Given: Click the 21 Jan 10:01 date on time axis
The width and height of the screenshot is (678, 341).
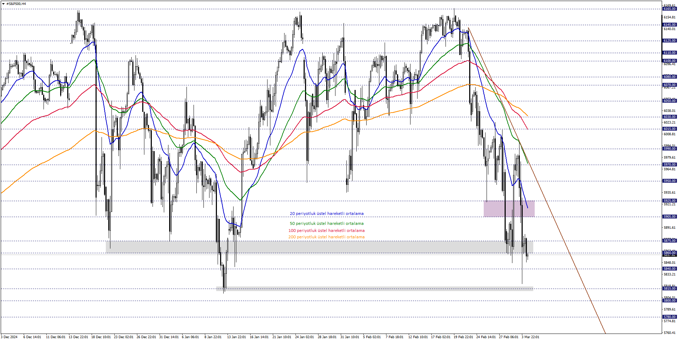Looking at the screenshot, I should (282, 337).
